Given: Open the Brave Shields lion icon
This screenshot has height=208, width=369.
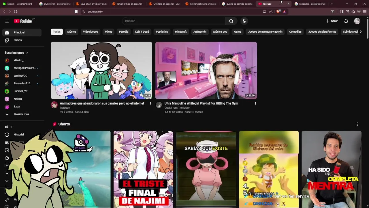Looking at the screenshot, I should 278,12.
